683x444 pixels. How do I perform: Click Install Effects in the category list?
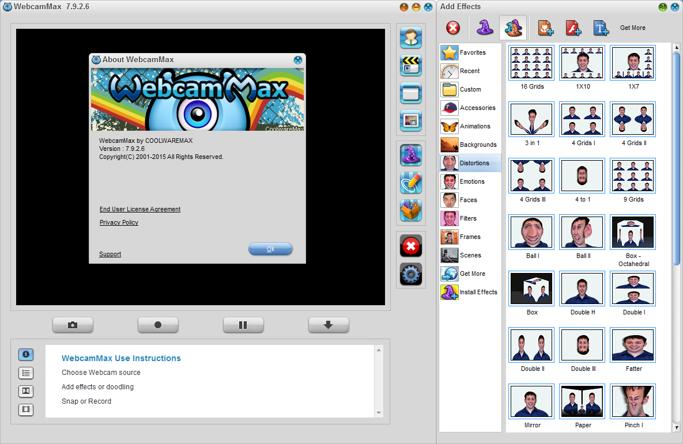[470, 292]
